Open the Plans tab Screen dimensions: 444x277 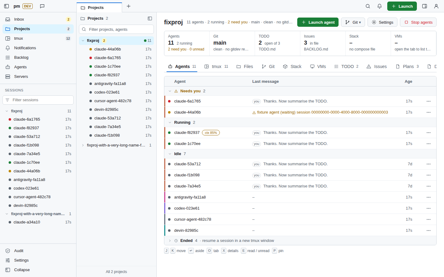point(407,66)
